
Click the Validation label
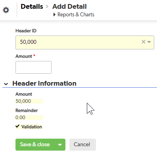point(32,127)
